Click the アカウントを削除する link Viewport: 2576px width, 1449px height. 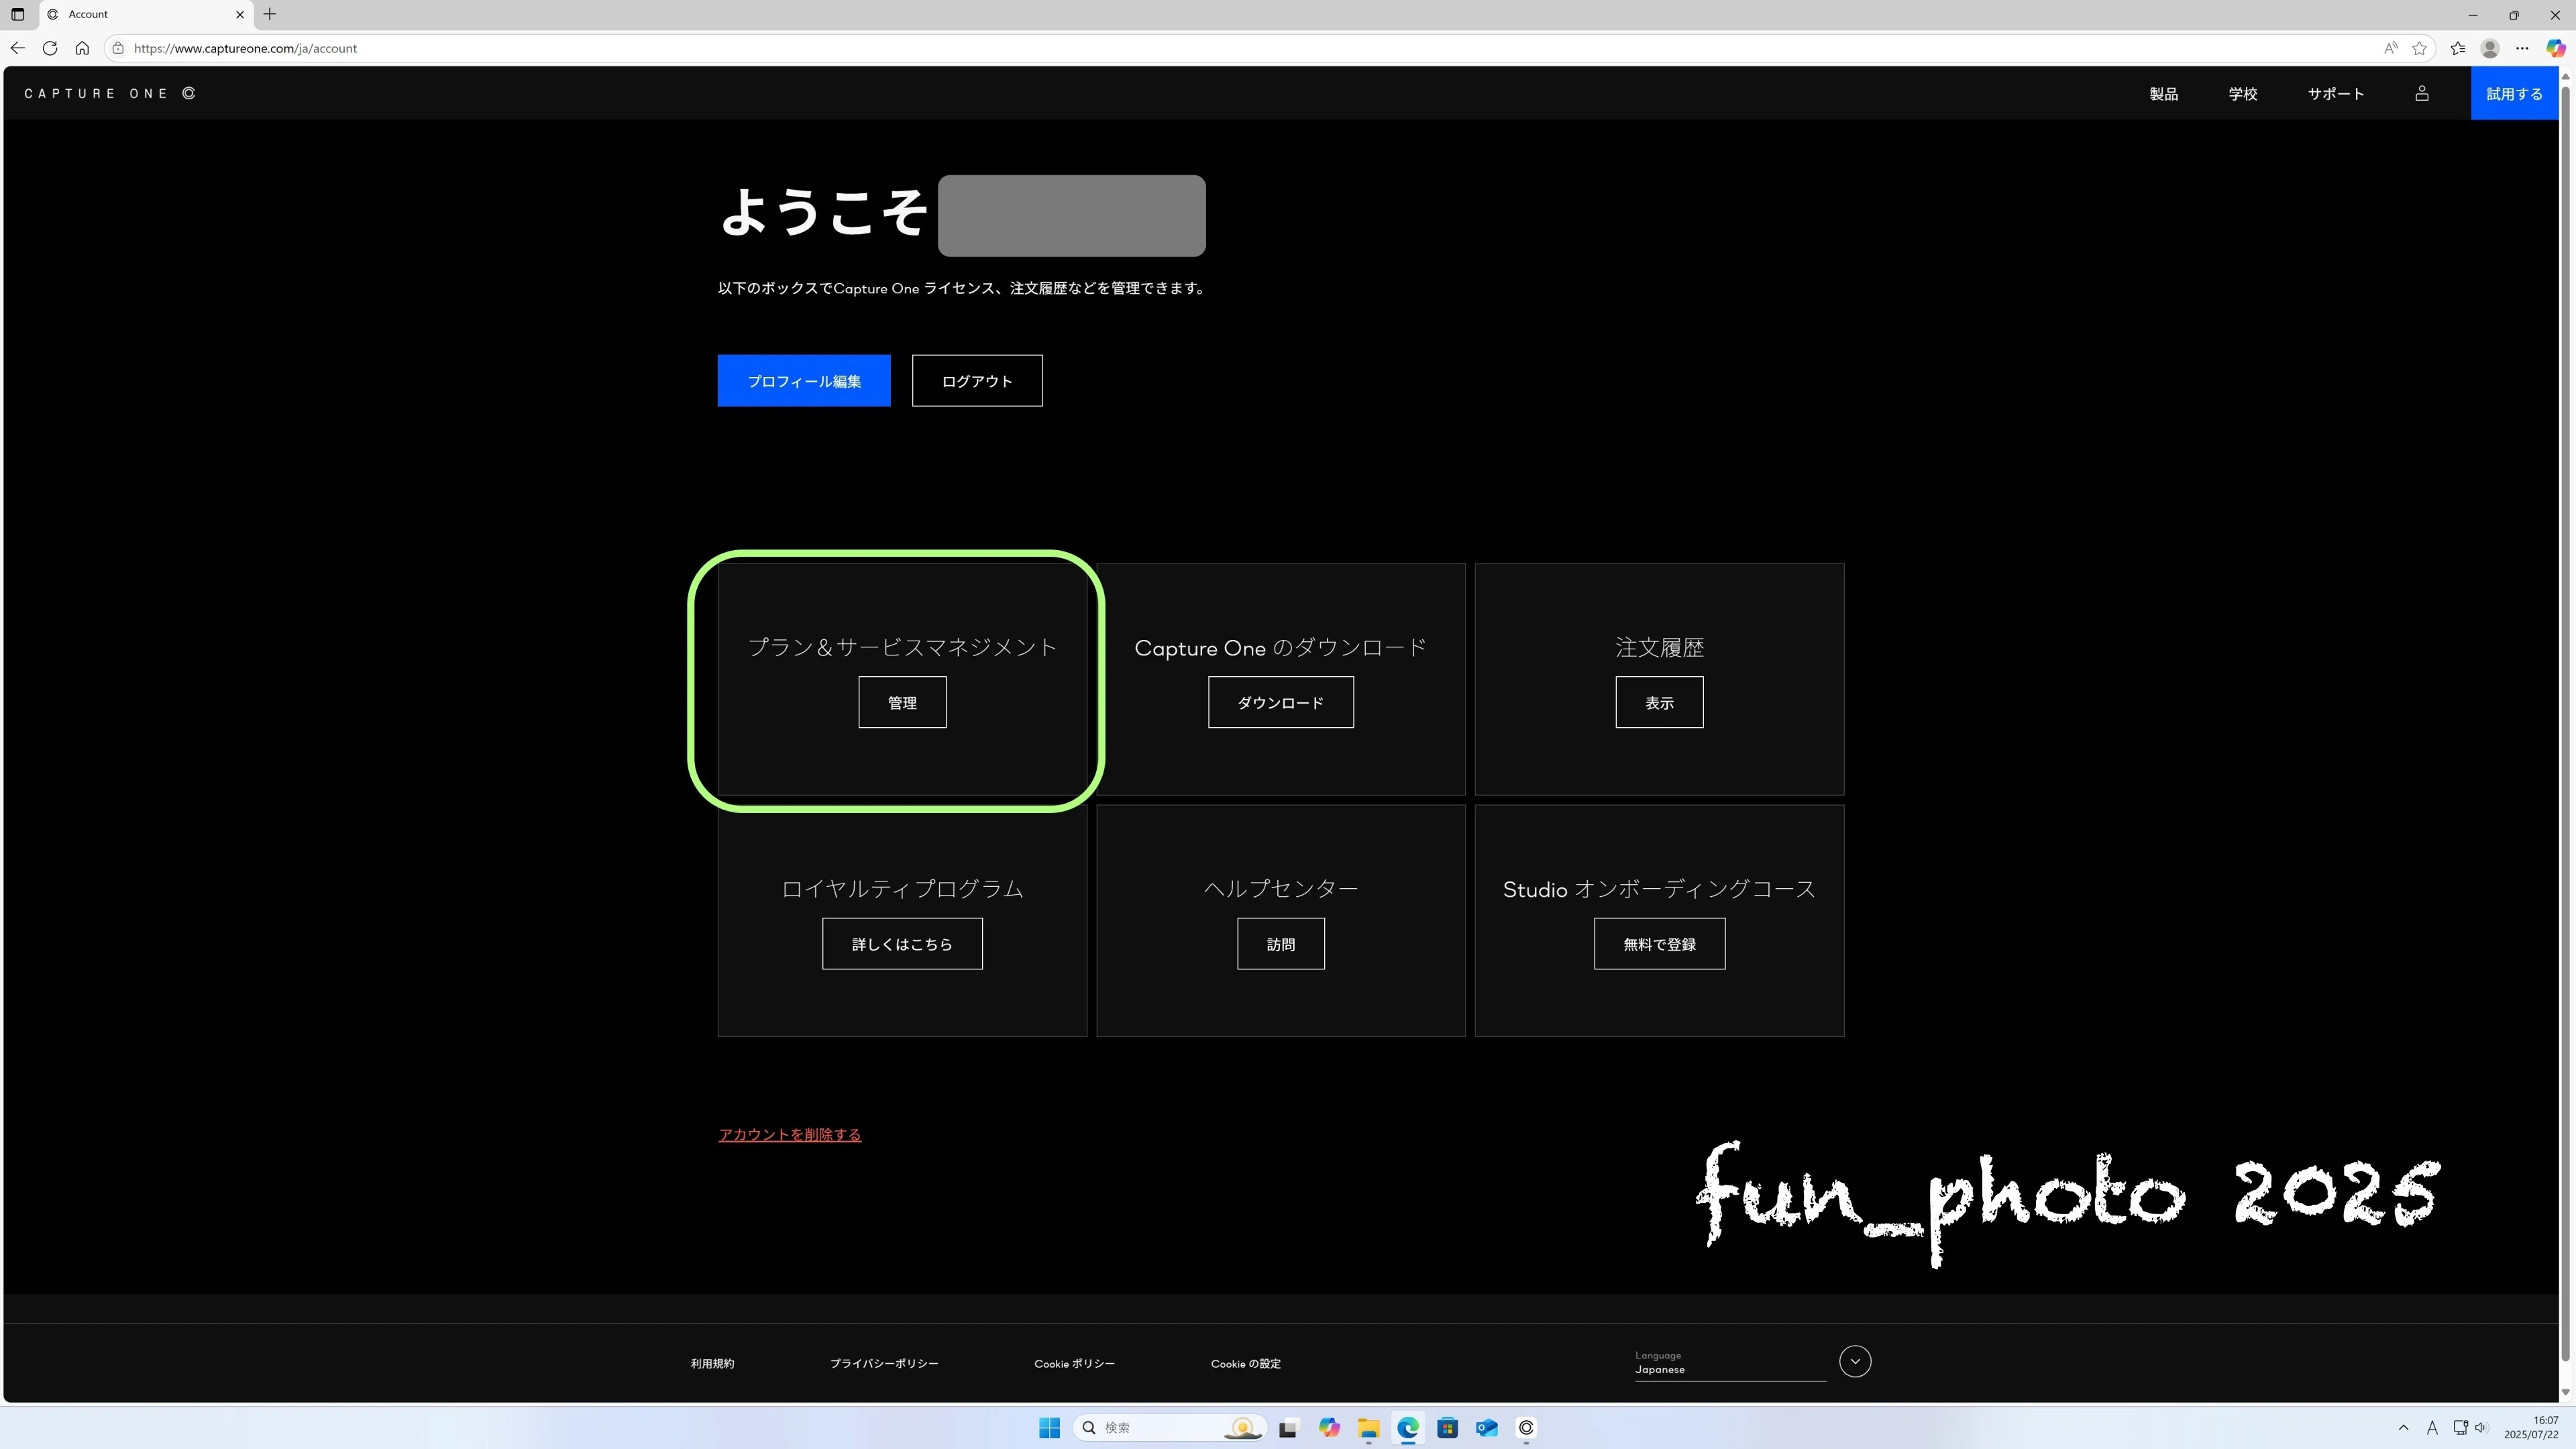coord(790,1135)
